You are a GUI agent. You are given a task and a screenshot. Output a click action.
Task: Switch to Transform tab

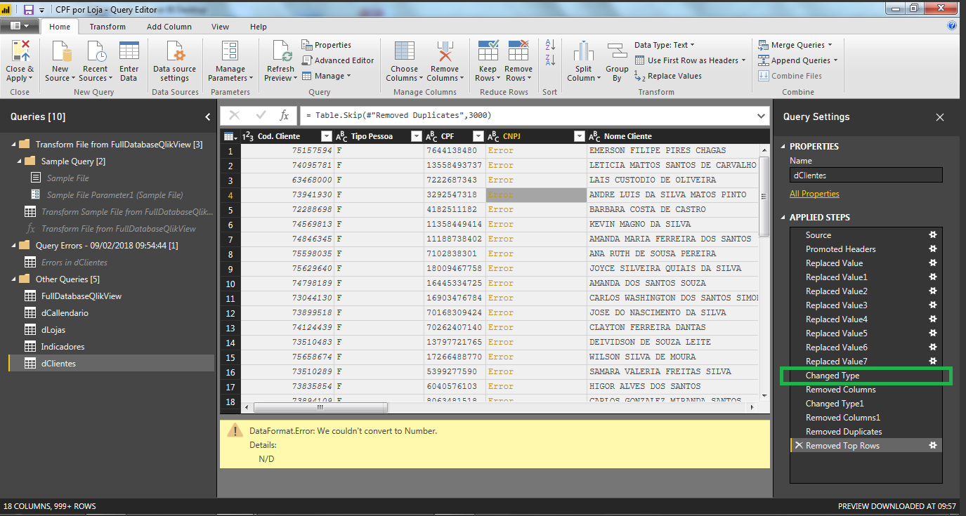click(107, 27)
